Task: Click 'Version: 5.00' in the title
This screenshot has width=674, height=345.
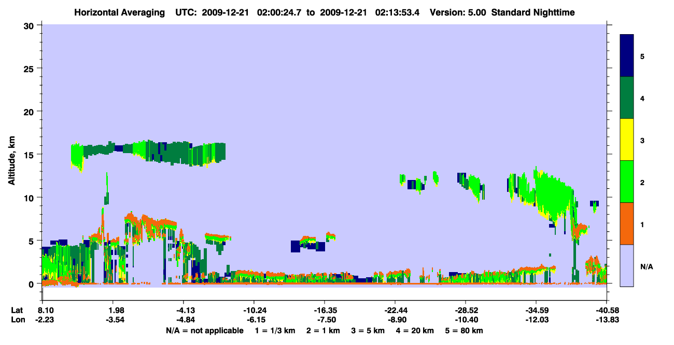Action: click(458, 12)
